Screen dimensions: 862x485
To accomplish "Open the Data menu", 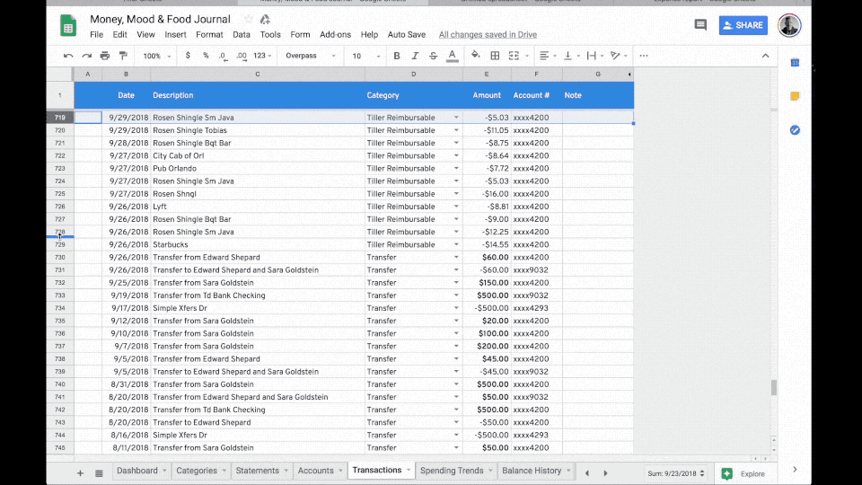I will 242,34.
